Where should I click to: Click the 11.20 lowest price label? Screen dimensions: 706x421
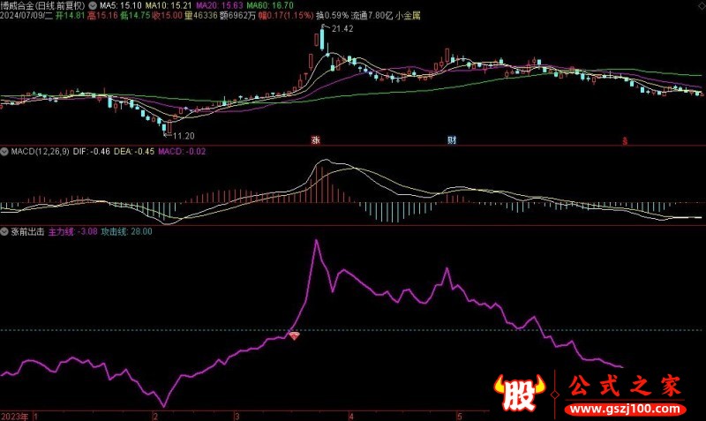[x=184, y=136]
